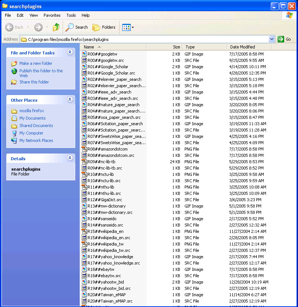This screenshot has width=298, height=307.
Task: Click the Back navigation button
Action: click(15, 27)
